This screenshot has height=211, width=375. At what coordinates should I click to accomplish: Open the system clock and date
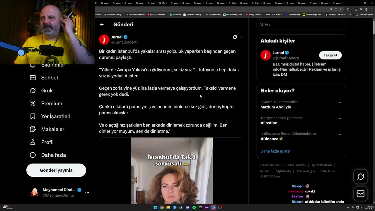tap(368, 207)
